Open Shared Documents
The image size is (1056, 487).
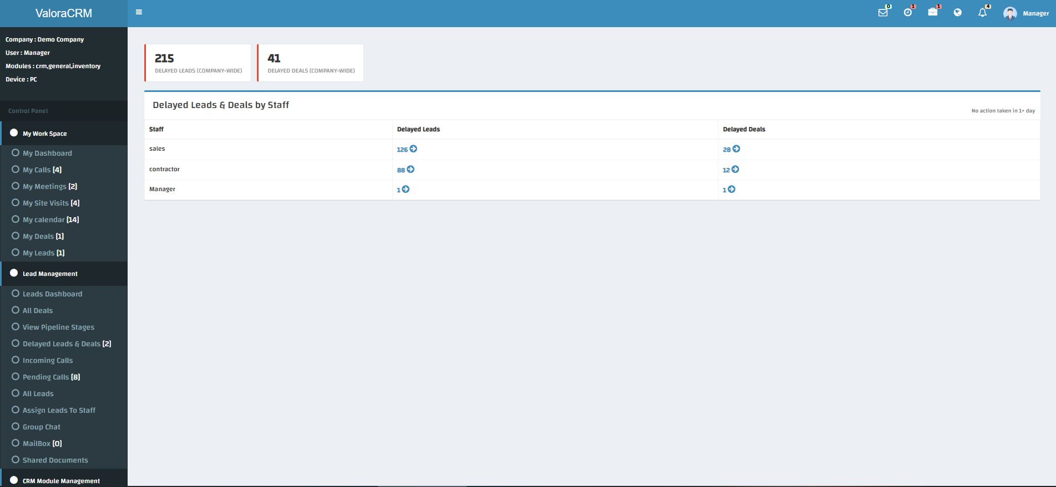click(55, 460)
